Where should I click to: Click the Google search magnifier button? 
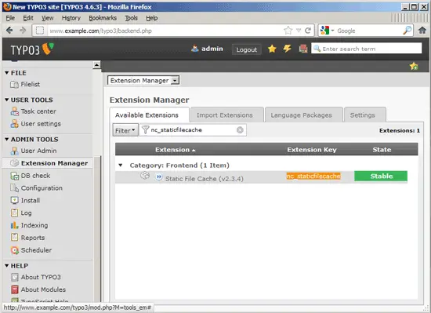point(407,31)
